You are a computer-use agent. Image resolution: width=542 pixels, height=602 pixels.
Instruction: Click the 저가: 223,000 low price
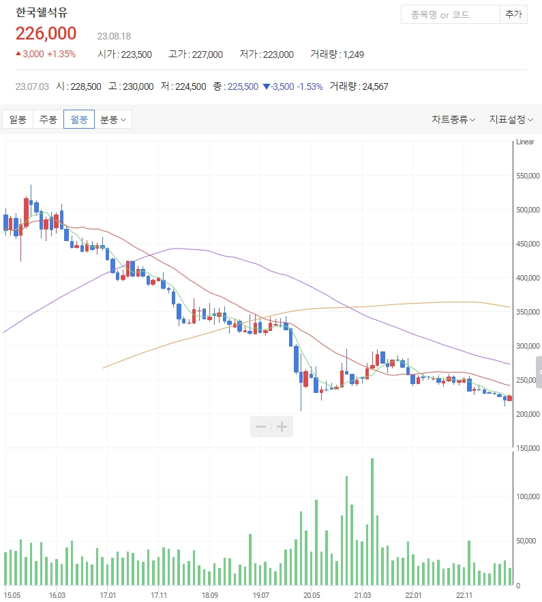pyautogui.click(x=267, y=54)
